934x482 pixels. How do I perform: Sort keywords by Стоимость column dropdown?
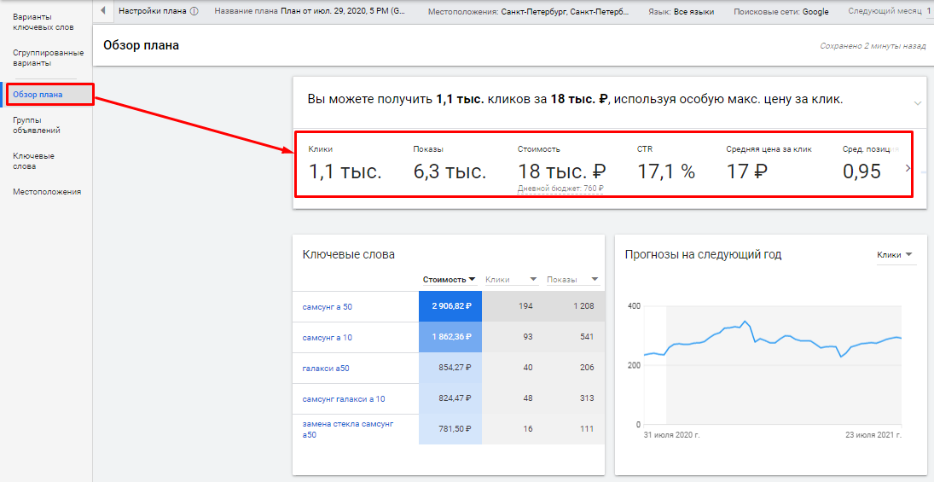449,280
